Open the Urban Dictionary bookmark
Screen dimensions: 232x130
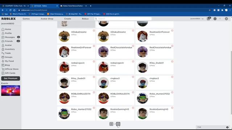[55, 14]
